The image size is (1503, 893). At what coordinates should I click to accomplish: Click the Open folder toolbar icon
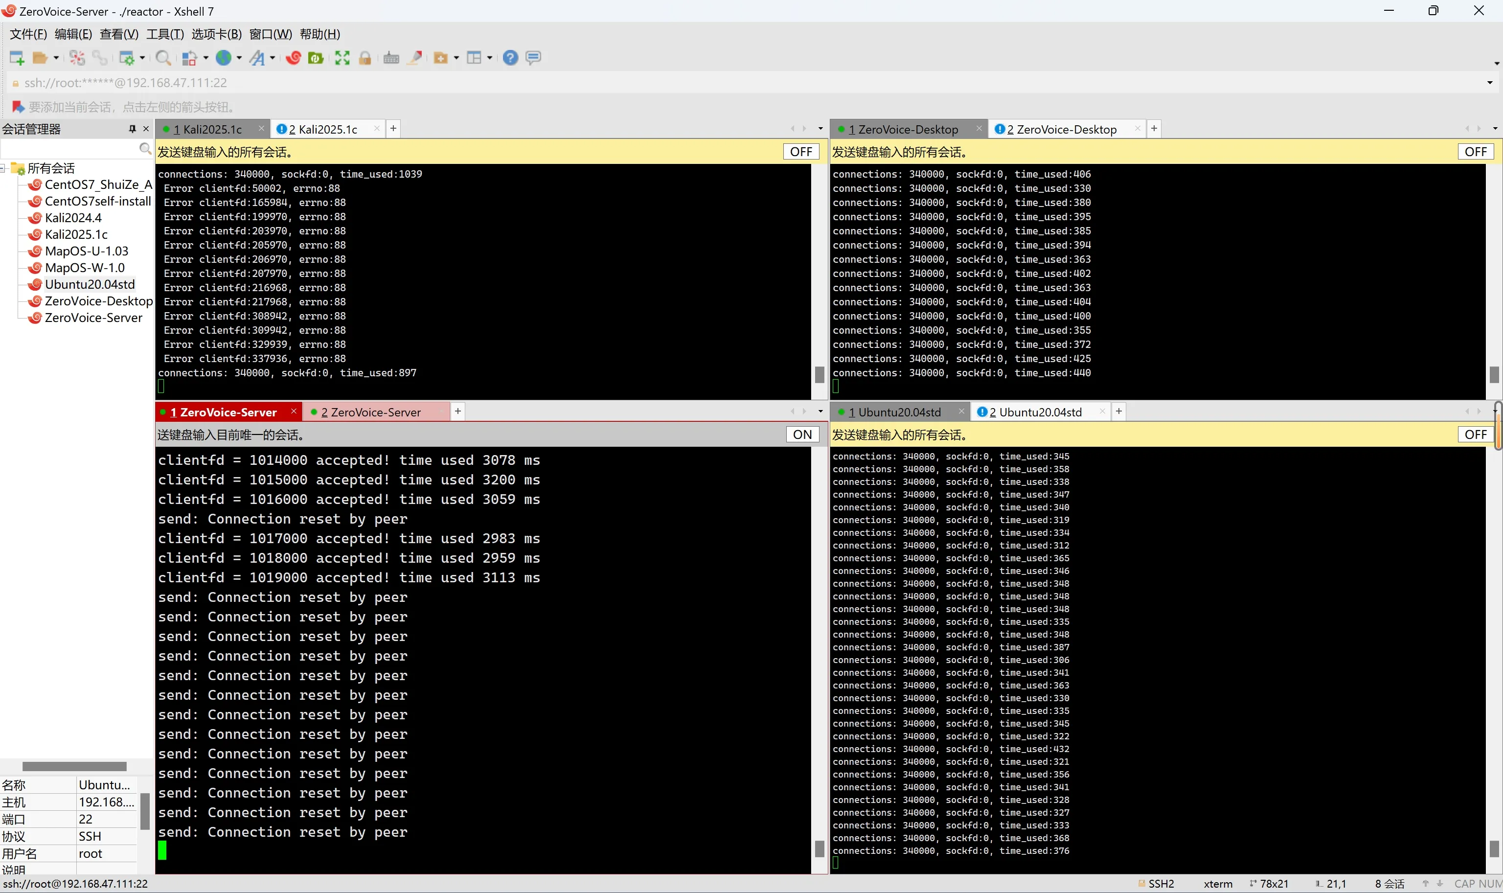point(40,58)
